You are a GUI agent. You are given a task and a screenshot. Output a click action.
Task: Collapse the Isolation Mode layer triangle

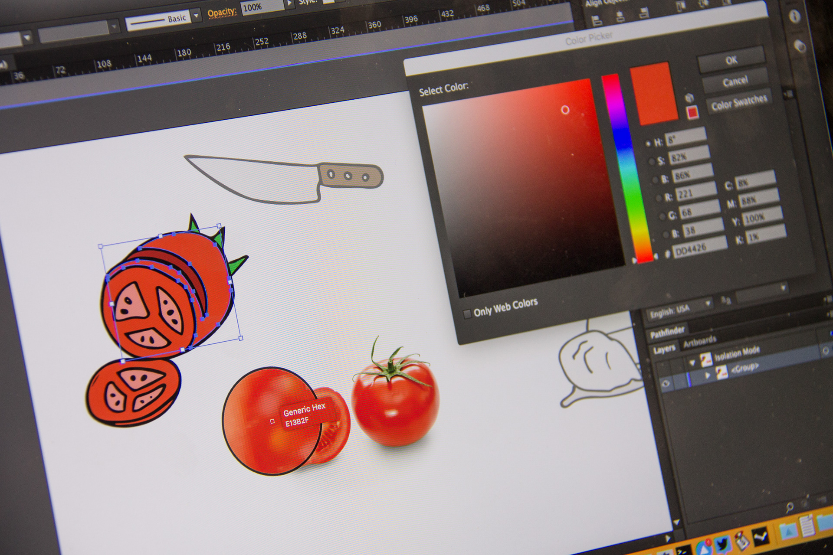pos(692,362)
